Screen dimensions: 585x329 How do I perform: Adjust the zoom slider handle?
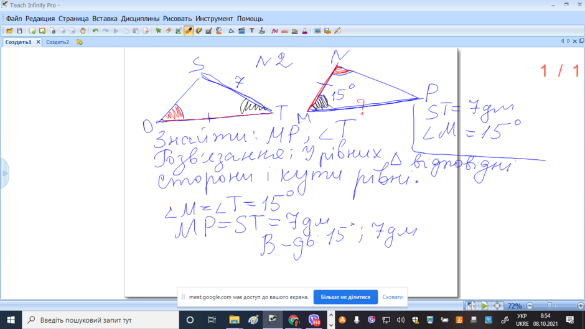pos(549,306)
